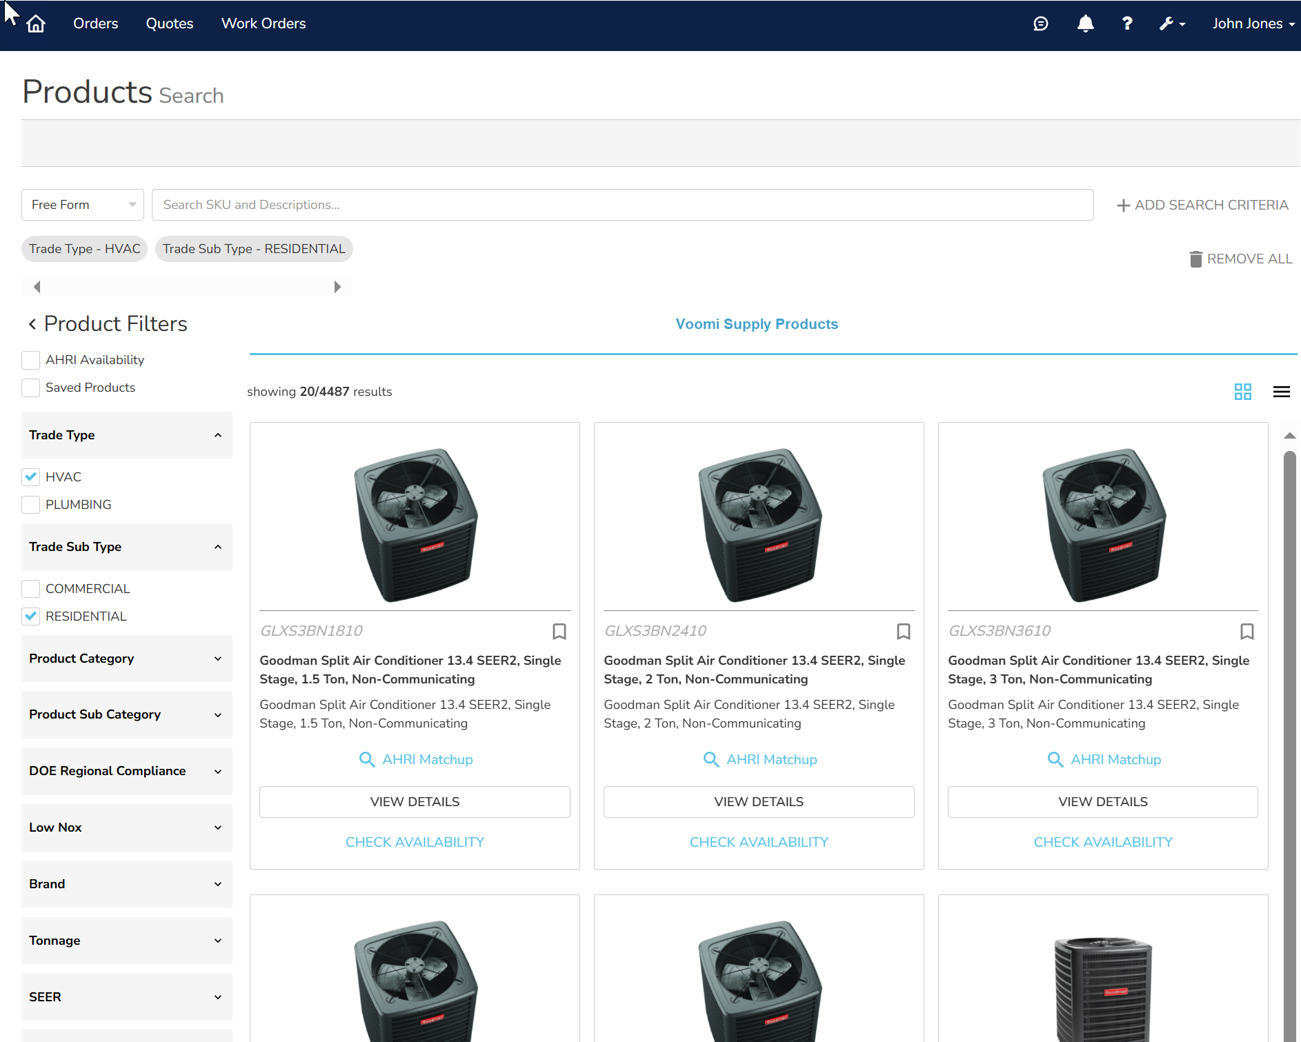Collapse the Trade Sub Type section
Image resolution: width=1301 pixels, height=1042 pixels.
127,547
